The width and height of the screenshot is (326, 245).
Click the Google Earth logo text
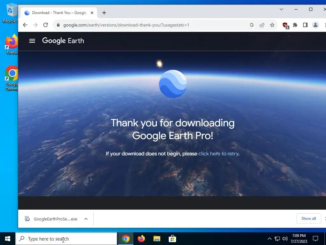point(63,41)
